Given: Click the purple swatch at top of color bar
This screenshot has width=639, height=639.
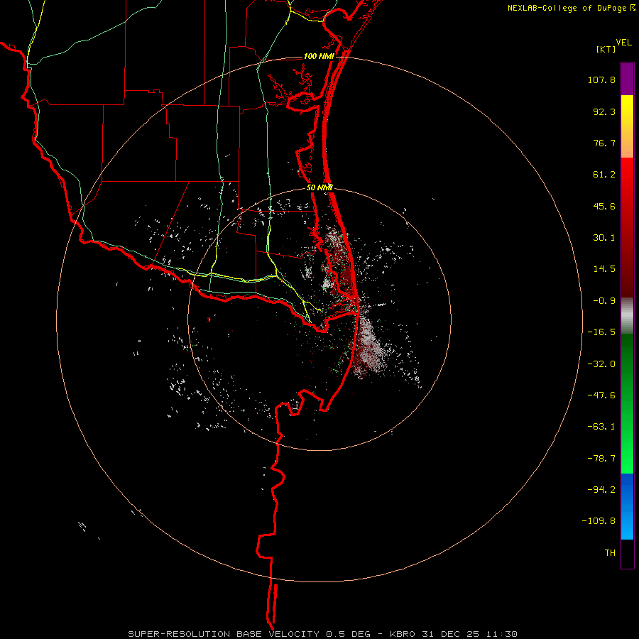Looking at the screenshot, I should pos(627,79).
